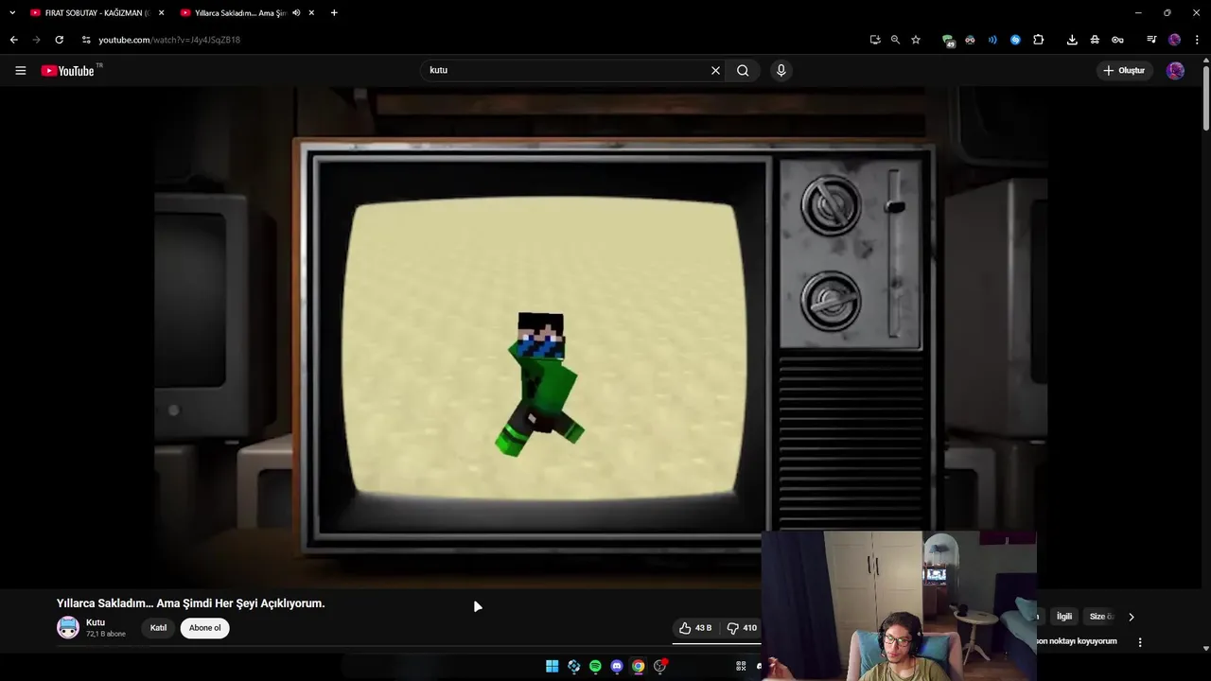The height and width of the screenshot is (681, 1211).
Task: Click the '72,1 B abone' subscriber count
Action: 106,634
